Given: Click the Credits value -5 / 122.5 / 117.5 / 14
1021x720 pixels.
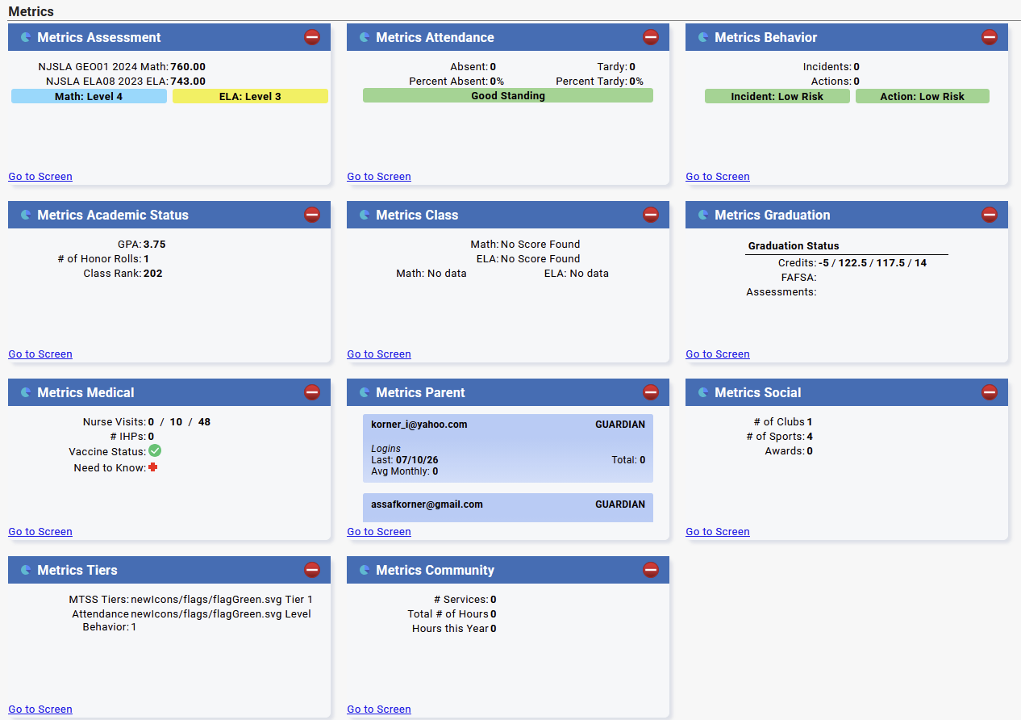Looking at the screenshot, I should 873,263.
